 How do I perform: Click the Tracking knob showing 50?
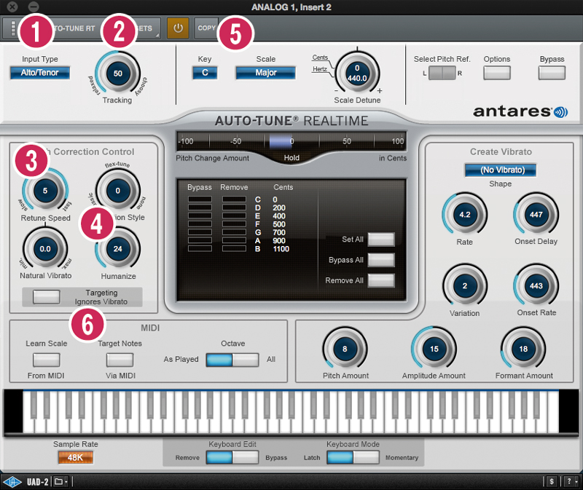117,74
